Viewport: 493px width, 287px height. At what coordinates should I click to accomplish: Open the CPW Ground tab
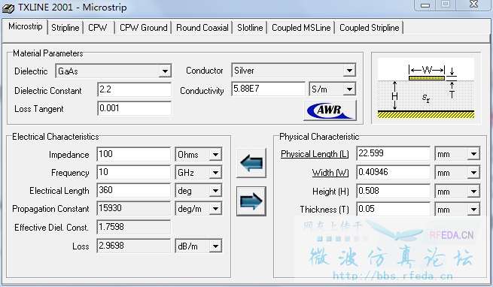point(143,28)
